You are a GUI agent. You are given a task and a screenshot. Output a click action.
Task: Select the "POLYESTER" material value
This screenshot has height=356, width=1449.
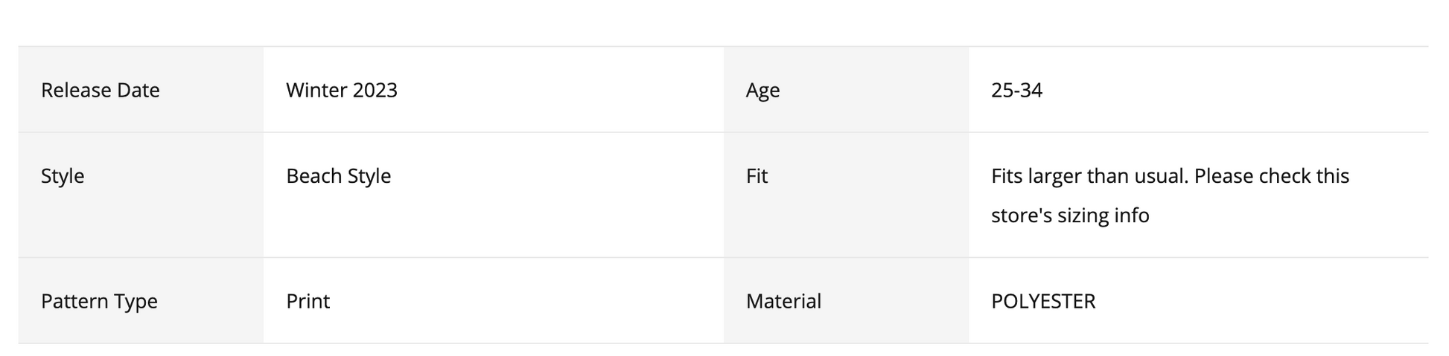coord(1043,301)
